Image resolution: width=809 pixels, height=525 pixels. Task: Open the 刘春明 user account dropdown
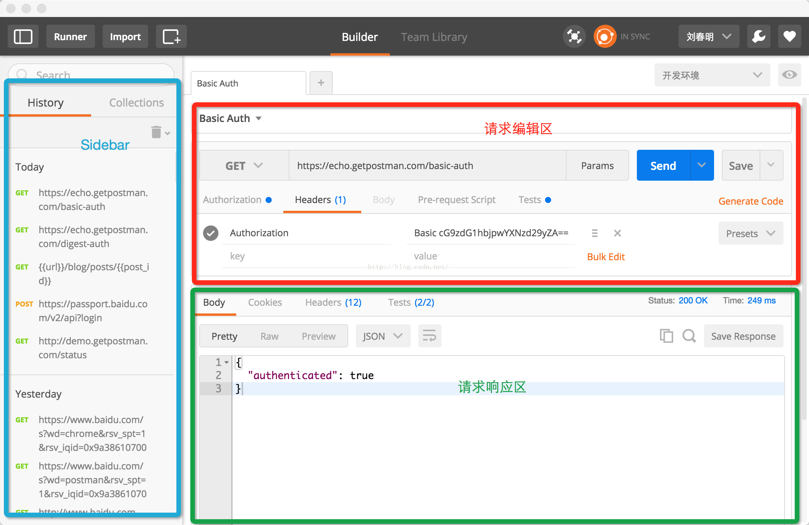tap(709, 37)
